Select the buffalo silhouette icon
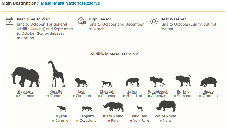Viewport: 227px width, 130px height. click(183, 81)
